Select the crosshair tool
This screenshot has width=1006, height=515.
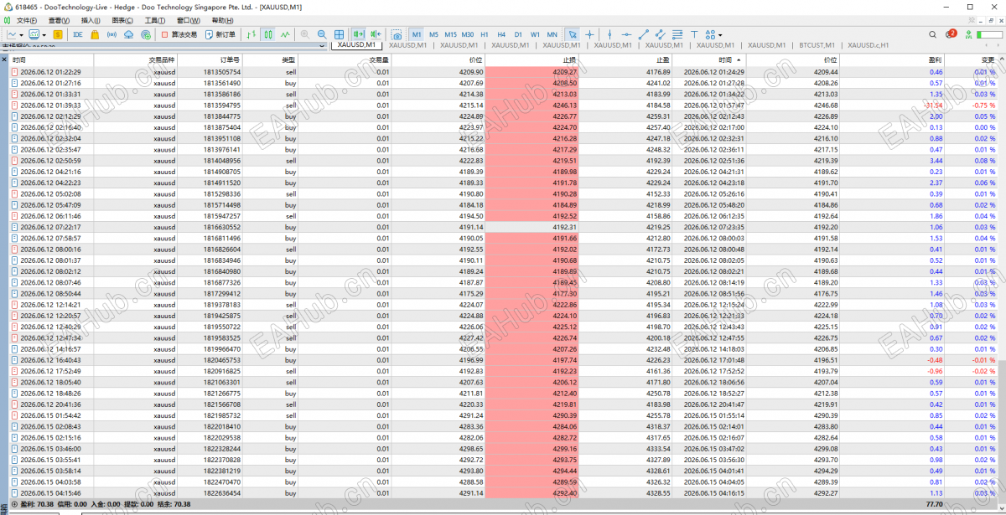[589, 34]
